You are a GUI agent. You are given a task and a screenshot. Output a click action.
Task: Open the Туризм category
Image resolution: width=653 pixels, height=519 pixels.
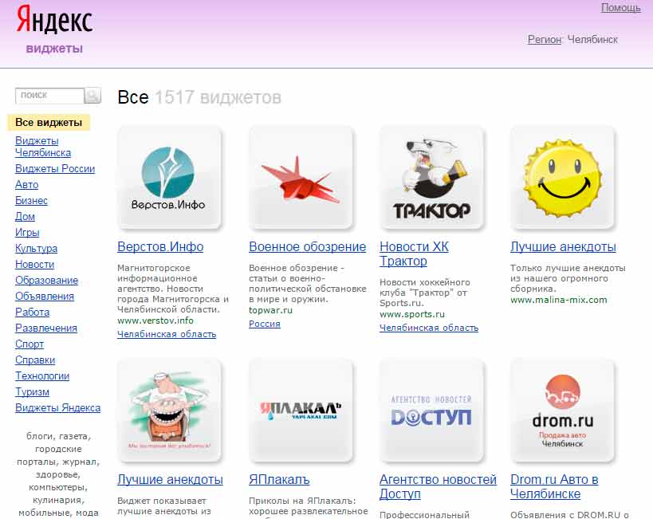(x=32, y=391)
